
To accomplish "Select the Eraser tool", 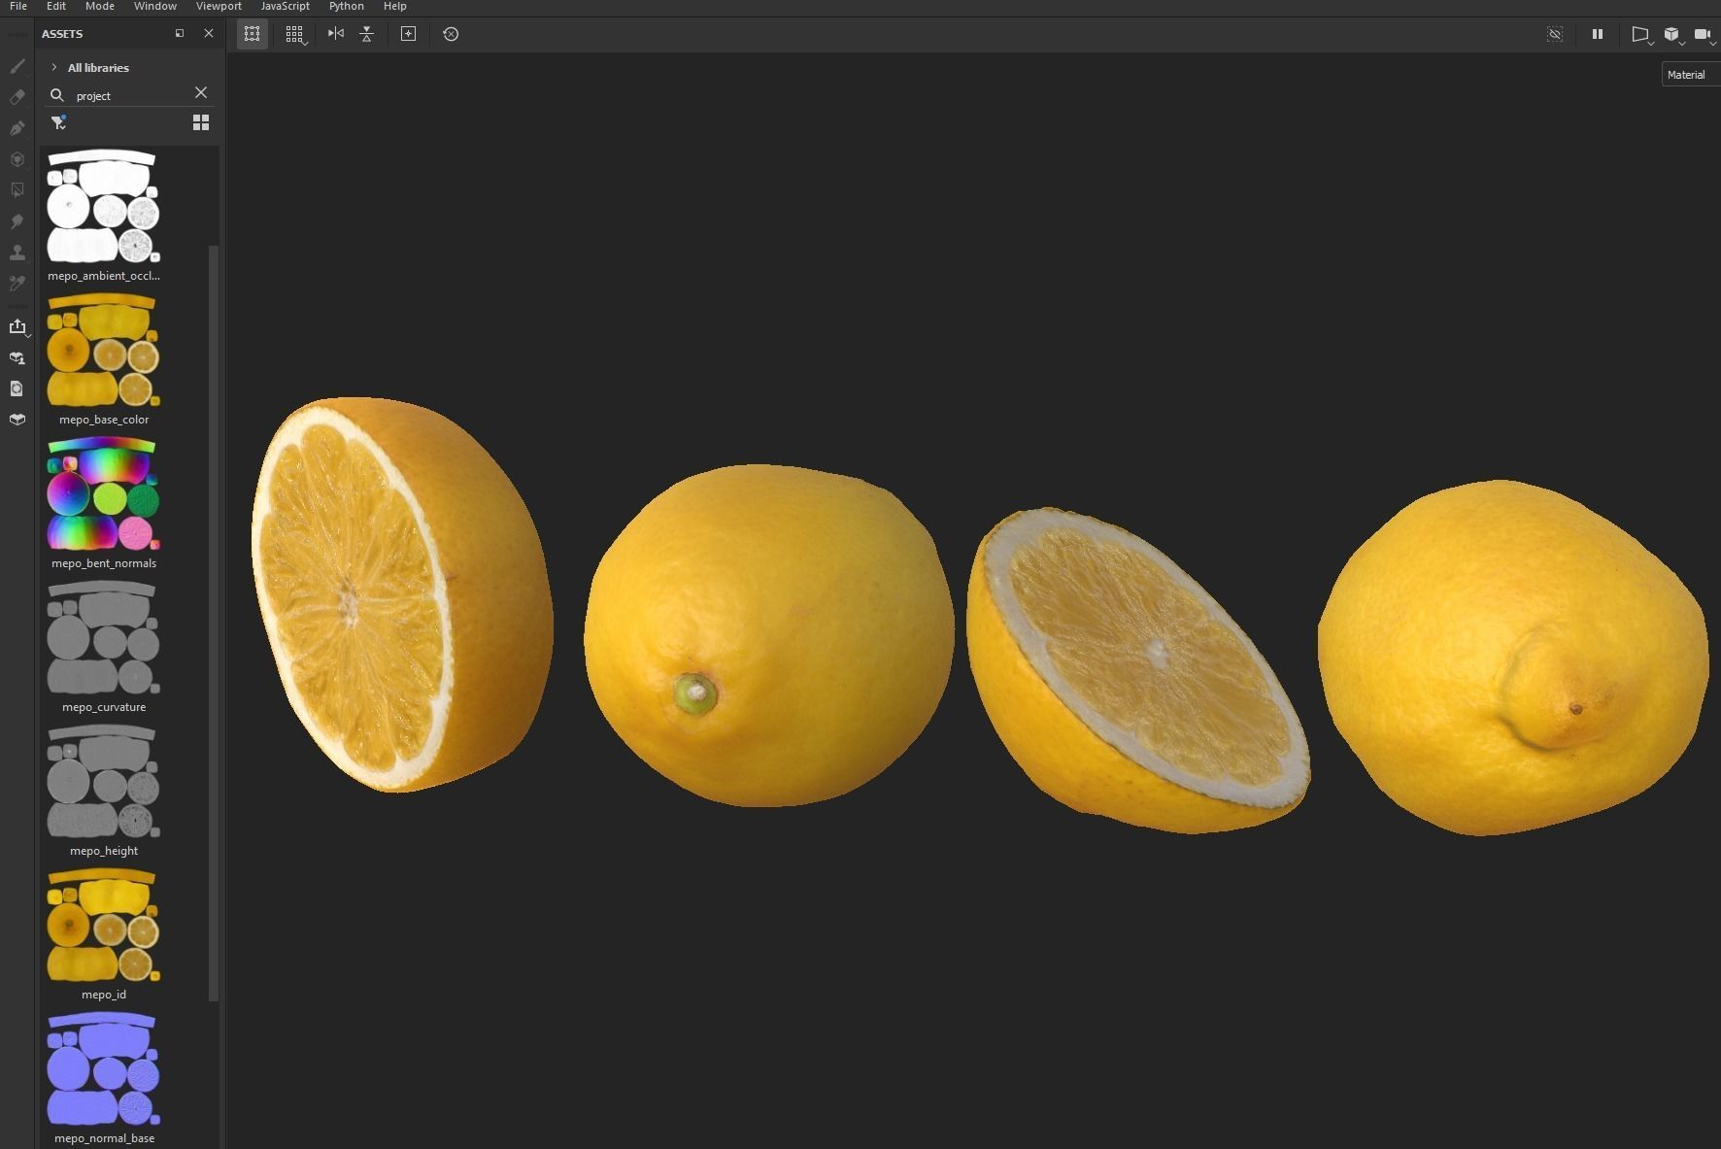I will coord(17,97).
